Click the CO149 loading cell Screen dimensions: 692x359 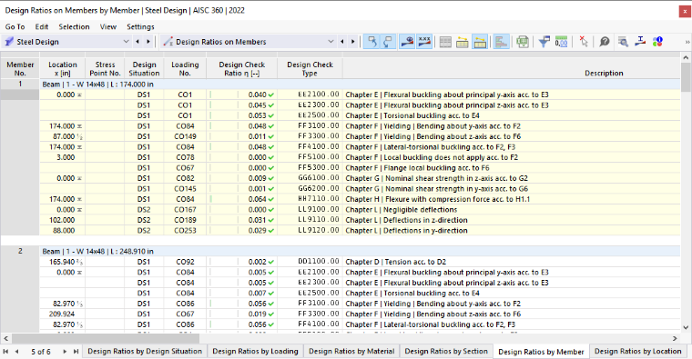pos(185,136)
